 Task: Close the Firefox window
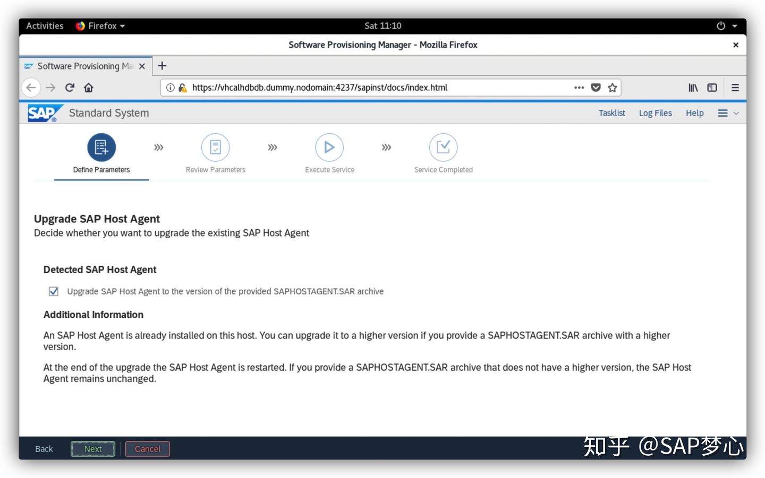tap(736, 45)
